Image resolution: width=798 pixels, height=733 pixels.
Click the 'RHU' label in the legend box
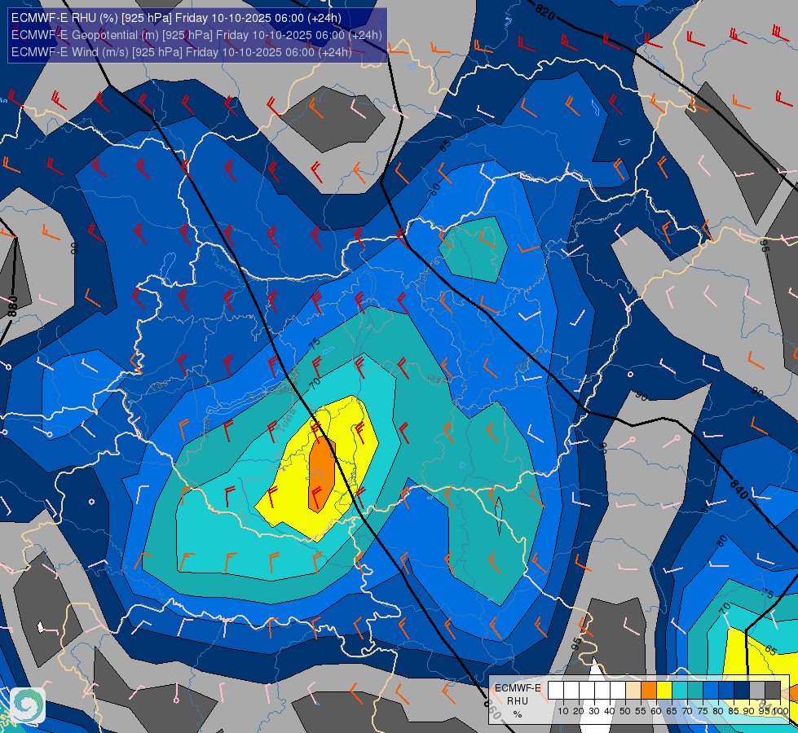[x=518, y=701]
